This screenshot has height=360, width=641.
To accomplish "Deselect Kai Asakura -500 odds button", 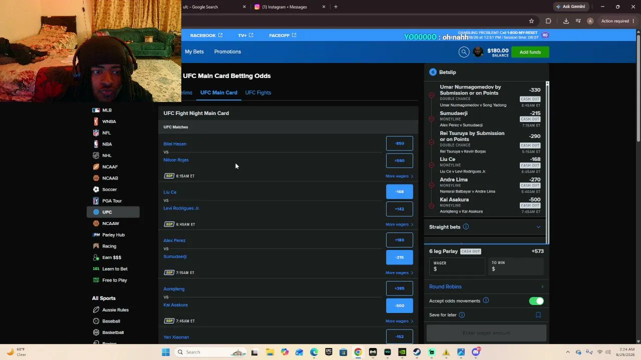I will click(400, 305).
